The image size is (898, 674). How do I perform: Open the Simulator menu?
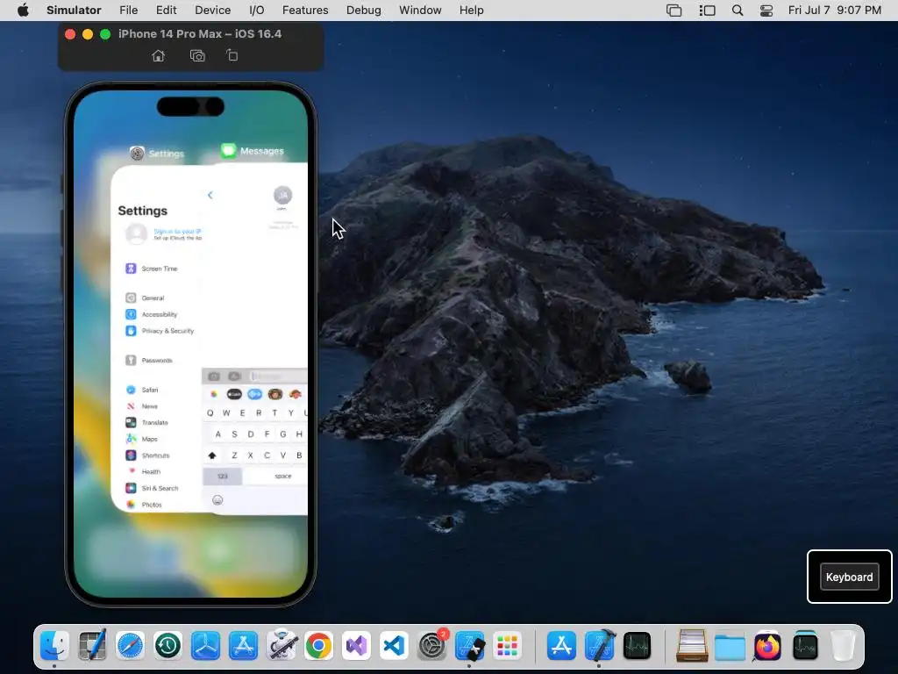(x=74, y=11)
